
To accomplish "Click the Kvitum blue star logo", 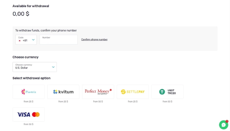I will [55, 92].
